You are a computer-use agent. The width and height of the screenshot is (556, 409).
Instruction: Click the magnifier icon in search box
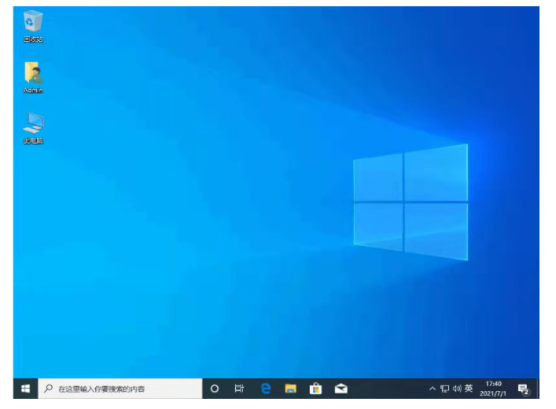(49, 389)
